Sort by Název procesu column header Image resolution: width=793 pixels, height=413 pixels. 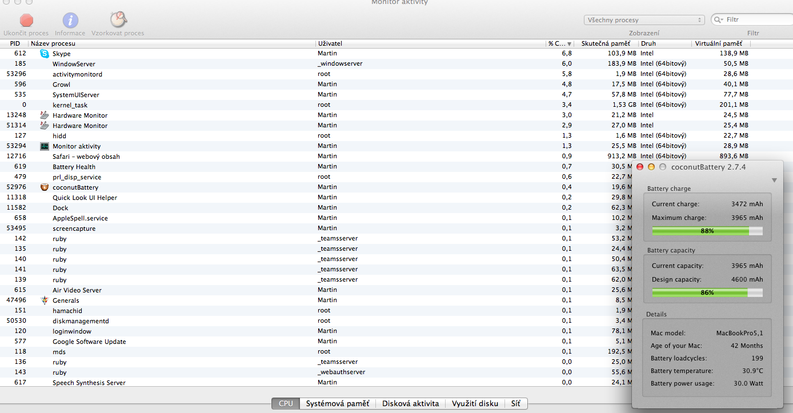pyautogui.click(x=172, y=43)
